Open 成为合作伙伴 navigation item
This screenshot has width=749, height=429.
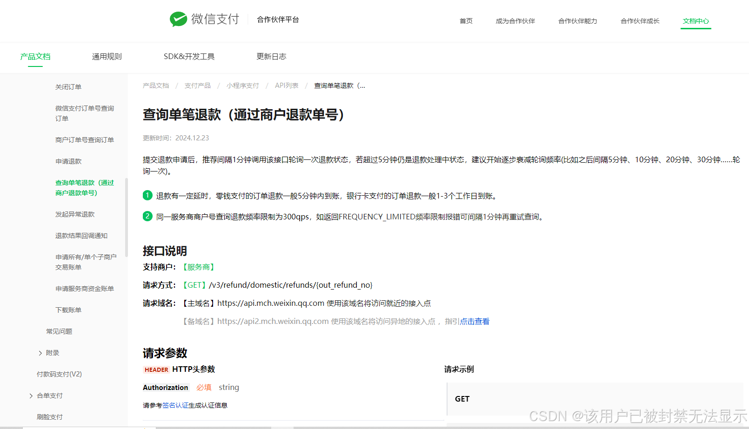coord(515,21)
